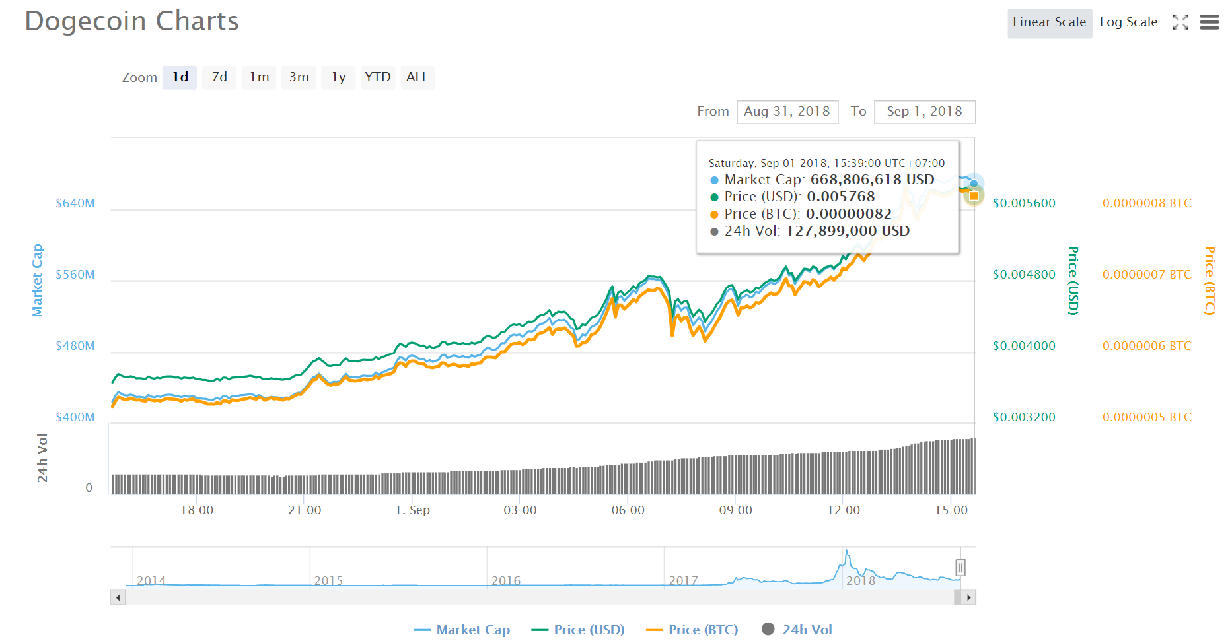Select the ALL zoom range
The image size is (1232, 641).
pos(417,77)
